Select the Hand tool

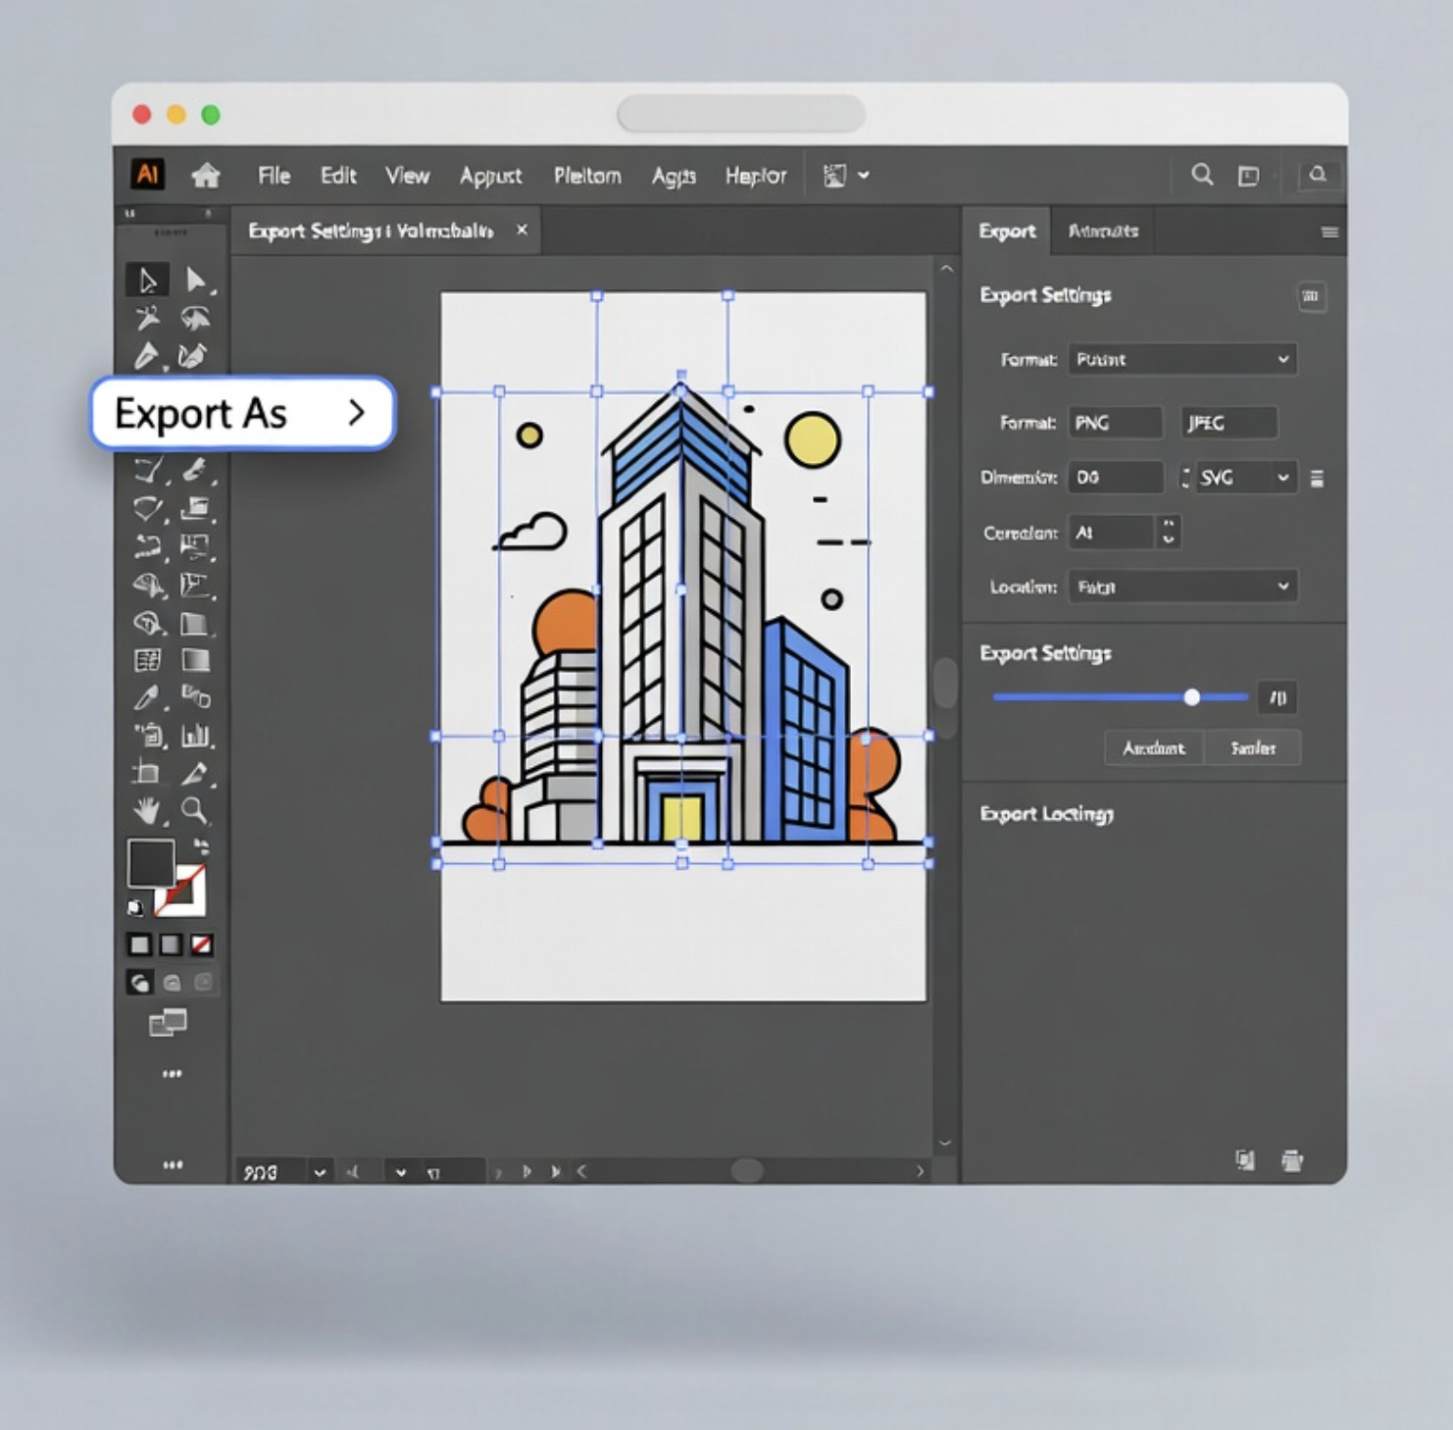tap(147, 810)
